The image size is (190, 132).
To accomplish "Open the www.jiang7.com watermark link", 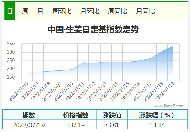I will coord(169,106).
